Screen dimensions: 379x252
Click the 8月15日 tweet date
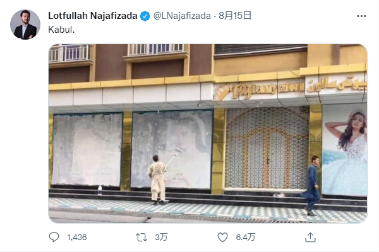[235, 16]
